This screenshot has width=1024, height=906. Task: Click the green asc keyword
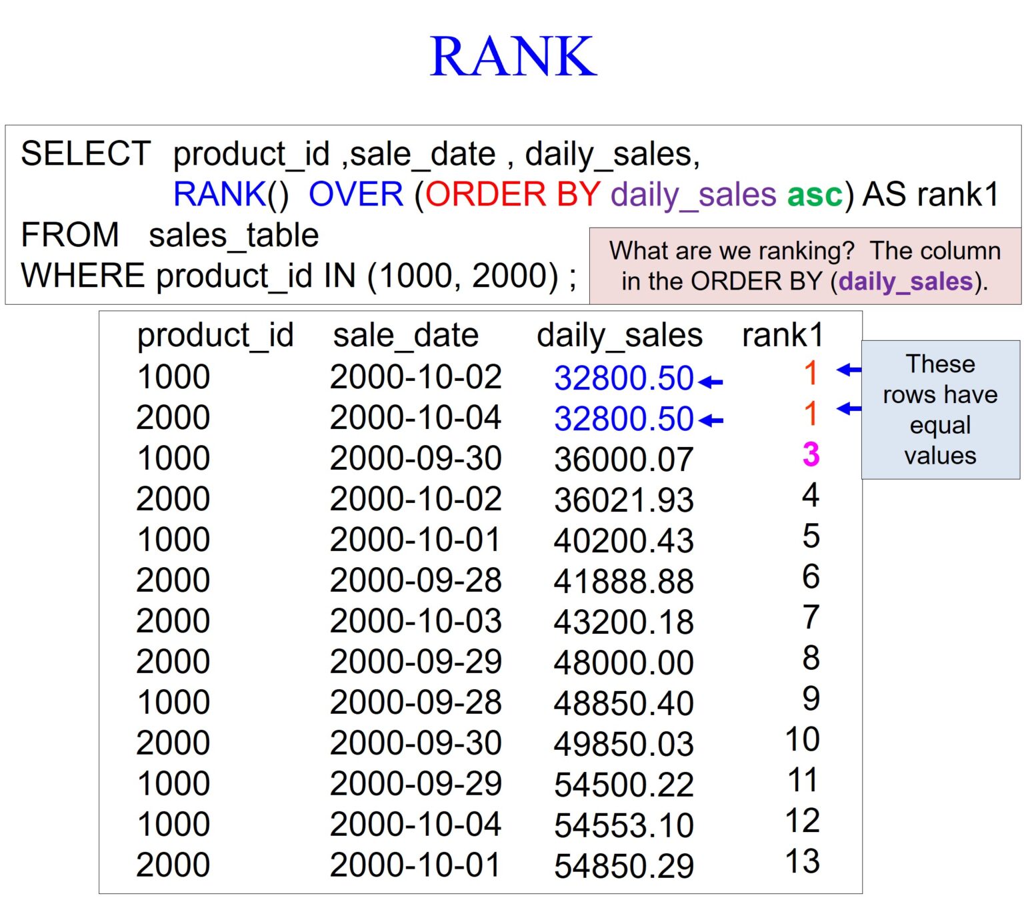815,195
